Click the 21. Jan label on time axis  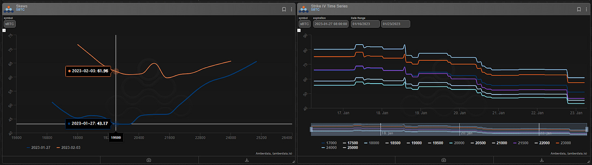498,113
